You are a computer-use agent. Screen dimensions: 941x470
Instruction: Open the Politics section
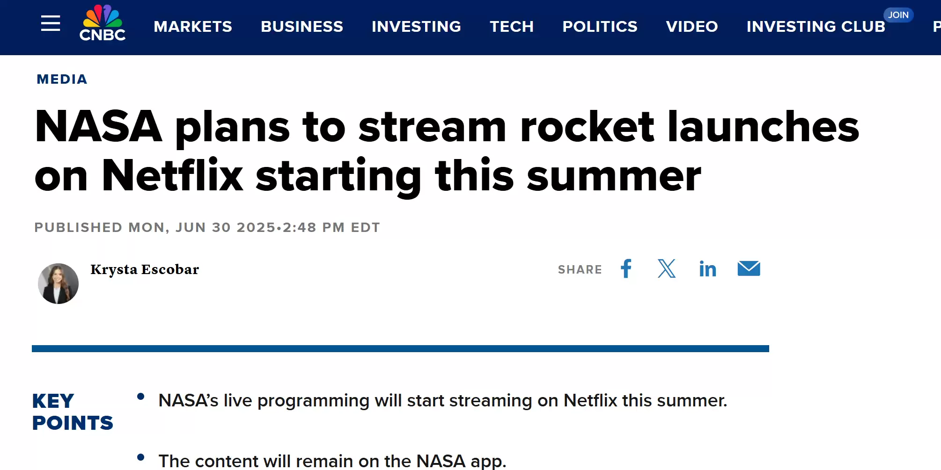coord(600,27)
